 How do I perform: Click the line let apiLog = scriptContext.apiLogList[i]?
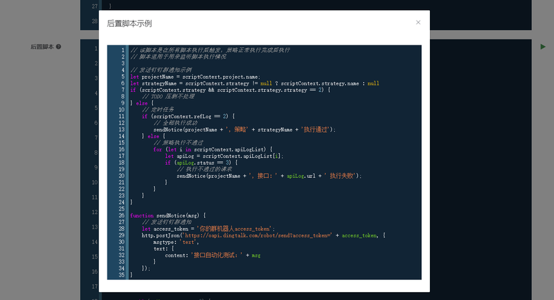click(224, 156)
